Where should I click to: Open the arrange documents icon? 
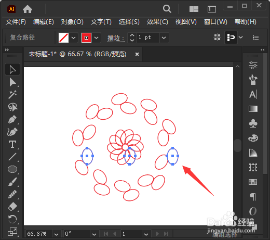[x=194, y=9]
